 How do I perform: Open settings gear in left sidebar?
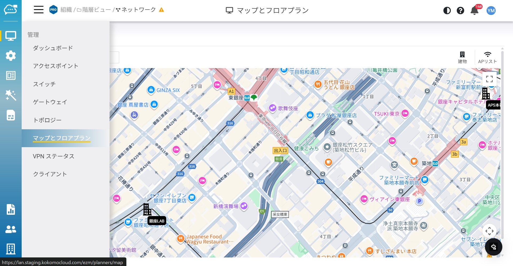tap(11, 56)
